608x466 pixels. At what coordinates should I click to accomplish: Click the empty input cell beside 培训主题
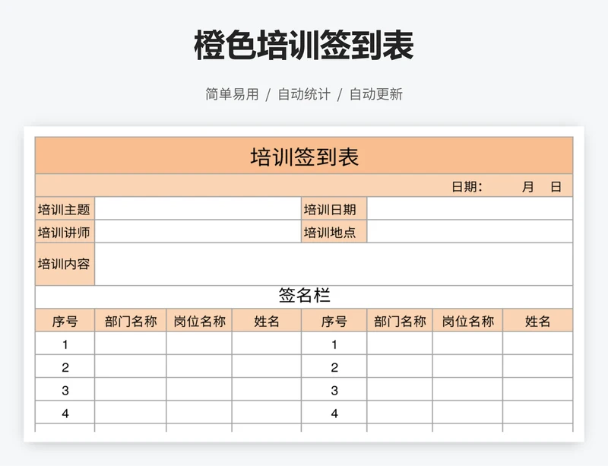coord(198,209)
